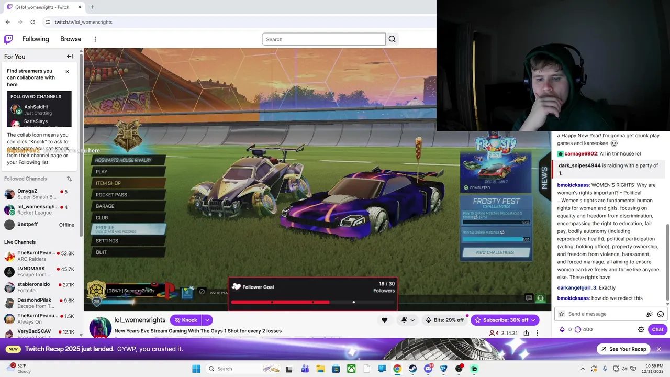Click taskbar volume icon
670x377 pixels.
[624, 369]
